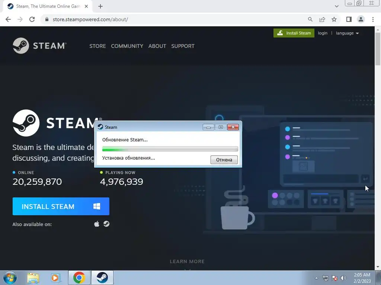Expand the language dropdown
Viewport: 381px width, 285px height.
coord(347,33)
